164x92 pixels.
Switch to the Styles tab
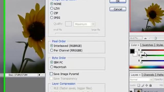[x=159, y=45]
